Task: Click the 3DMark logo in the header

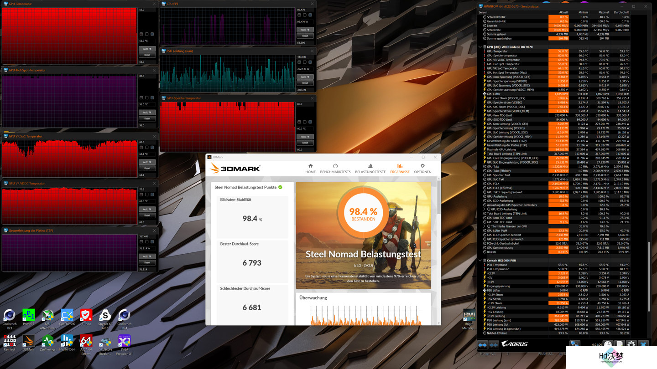Action: pyautogui.click(x=235, y=168)
